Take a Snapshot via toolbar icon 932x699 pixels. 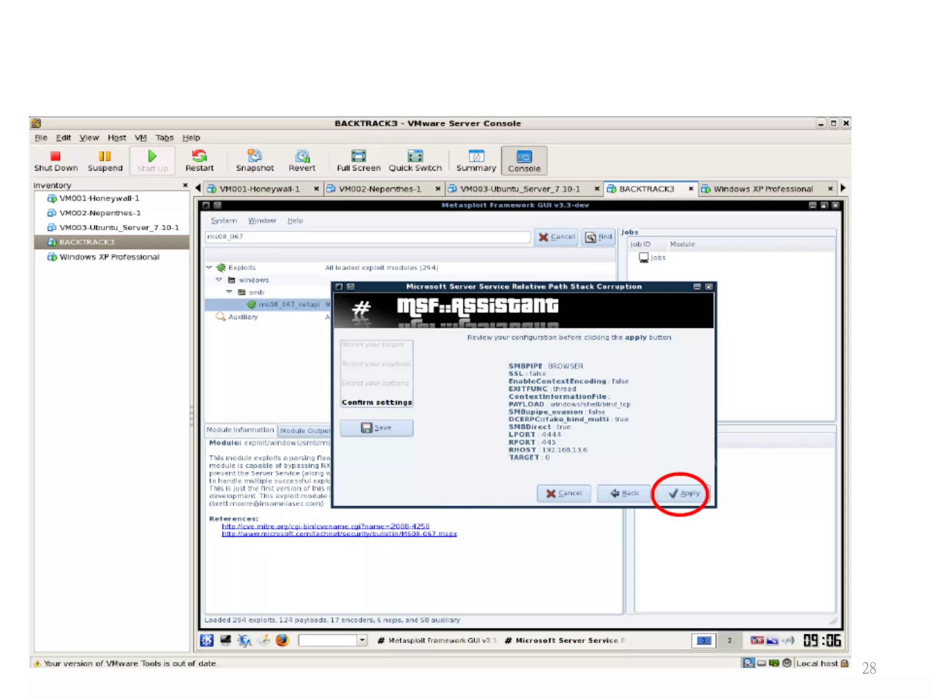click(254, 157)
